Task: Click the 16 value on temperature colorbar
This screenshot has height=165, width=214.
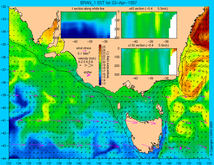Action: point(104,74)
